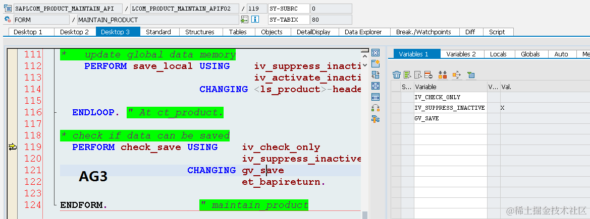The height and width of the screenshot is (219, 590).
Task: Switch to Desktop 2 tab
Action: (75, 32)
